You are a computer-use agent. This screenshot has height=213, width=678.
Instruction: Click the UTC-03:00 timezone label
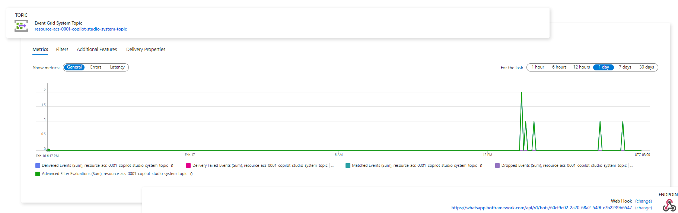coord(642,155)
